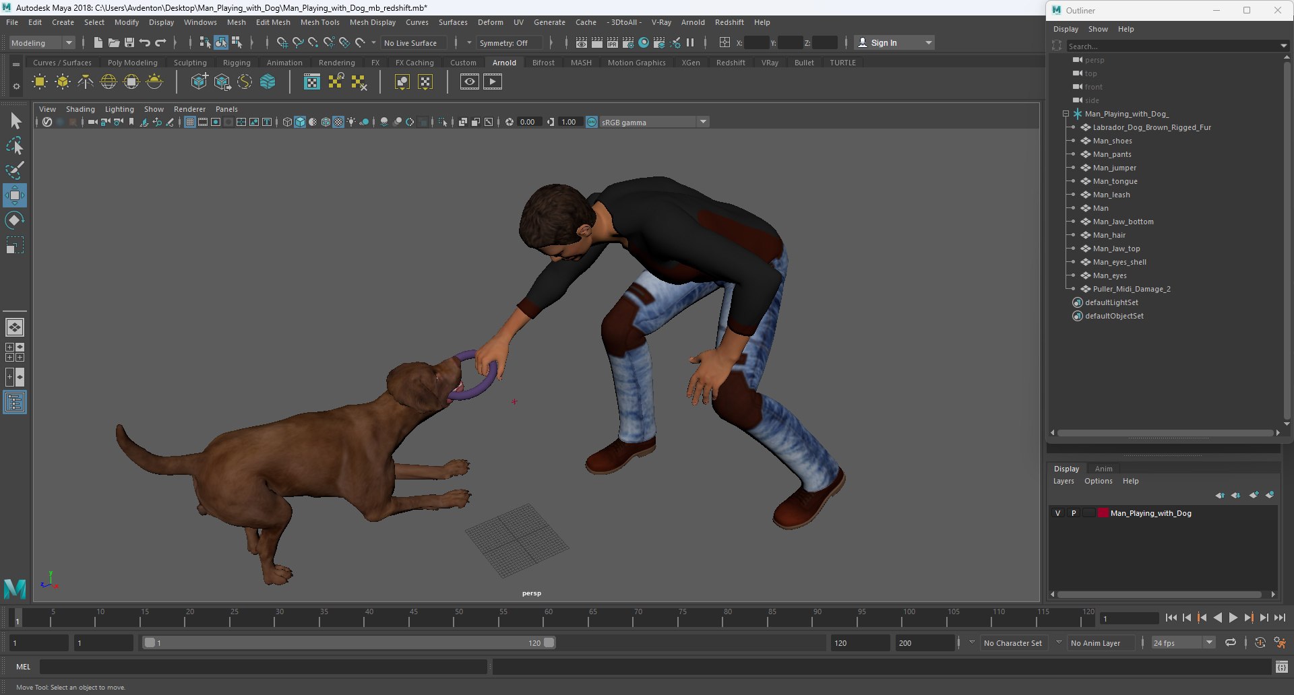Open No Live Surface dropdown

(413, 42)
